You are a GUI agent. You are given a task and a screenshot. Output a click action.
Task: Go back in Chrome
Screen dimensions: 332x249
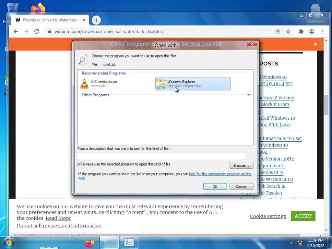pos(16,31)
